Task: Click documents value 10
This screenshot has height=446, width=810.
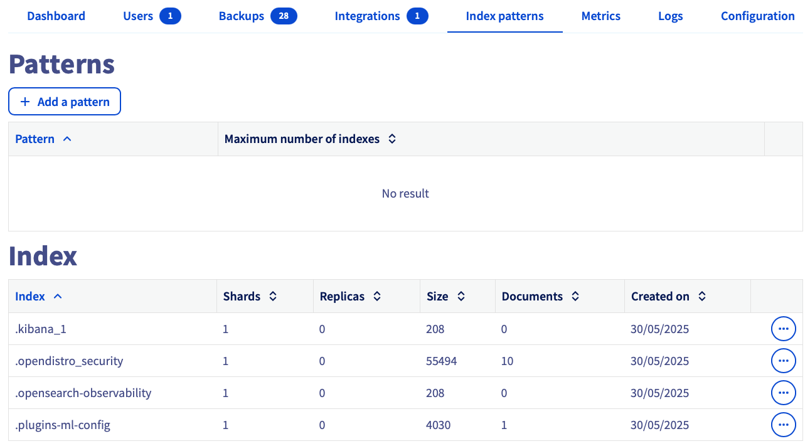Action: 508,361
